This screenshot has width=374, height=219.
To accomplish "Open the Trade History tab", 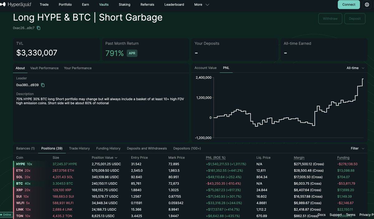I will (79, 148).
